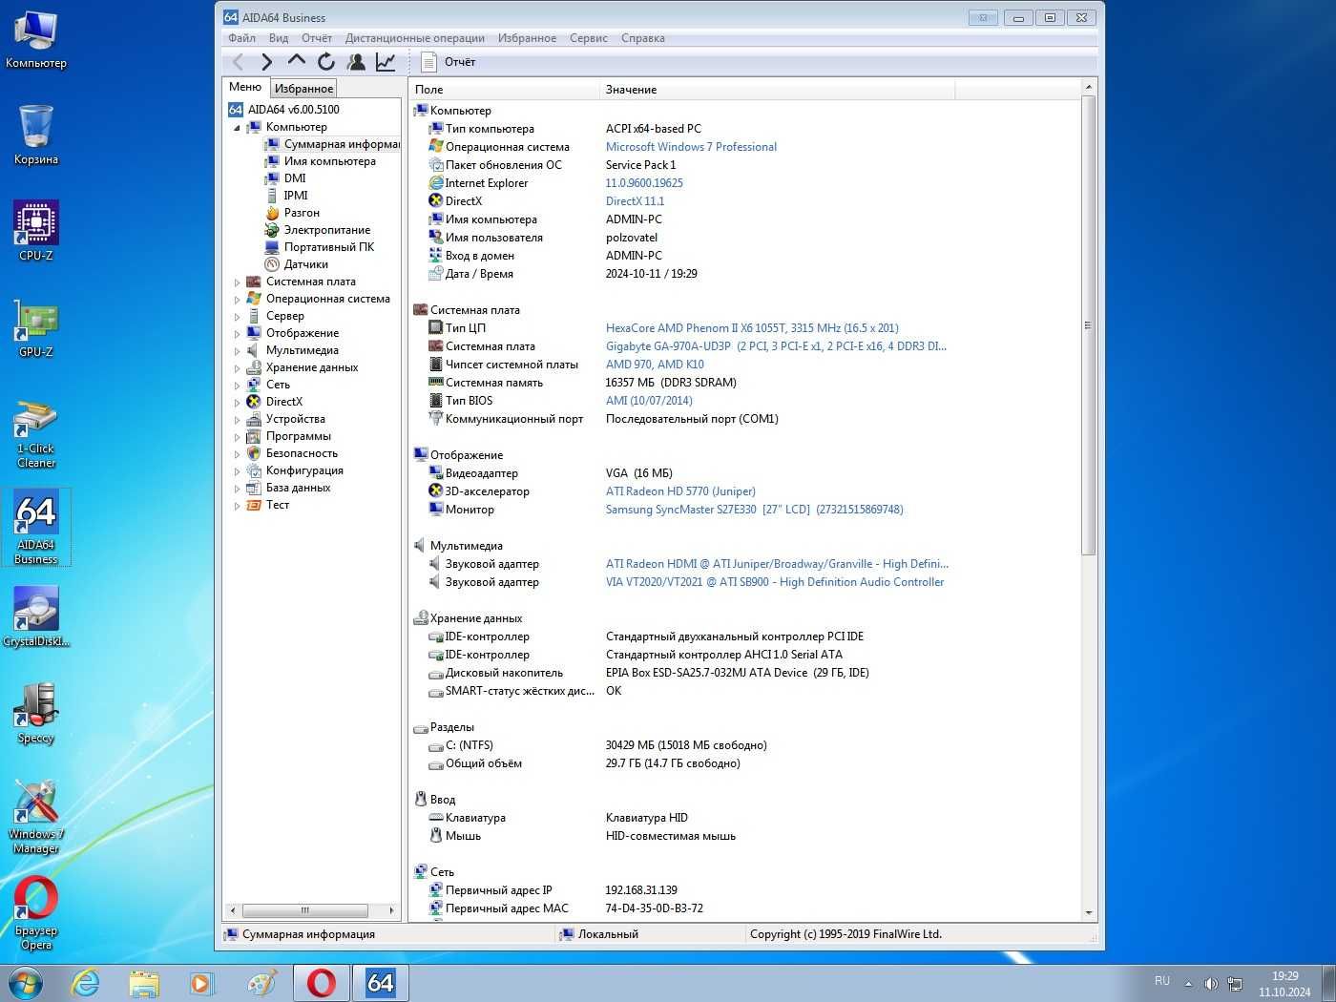
Task: Select the IPMI tree item
Action: coord(296,196)
